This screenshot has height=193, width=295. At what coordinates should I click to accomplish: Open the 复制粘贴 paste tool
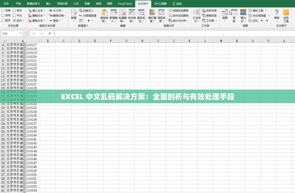[104, 16]
